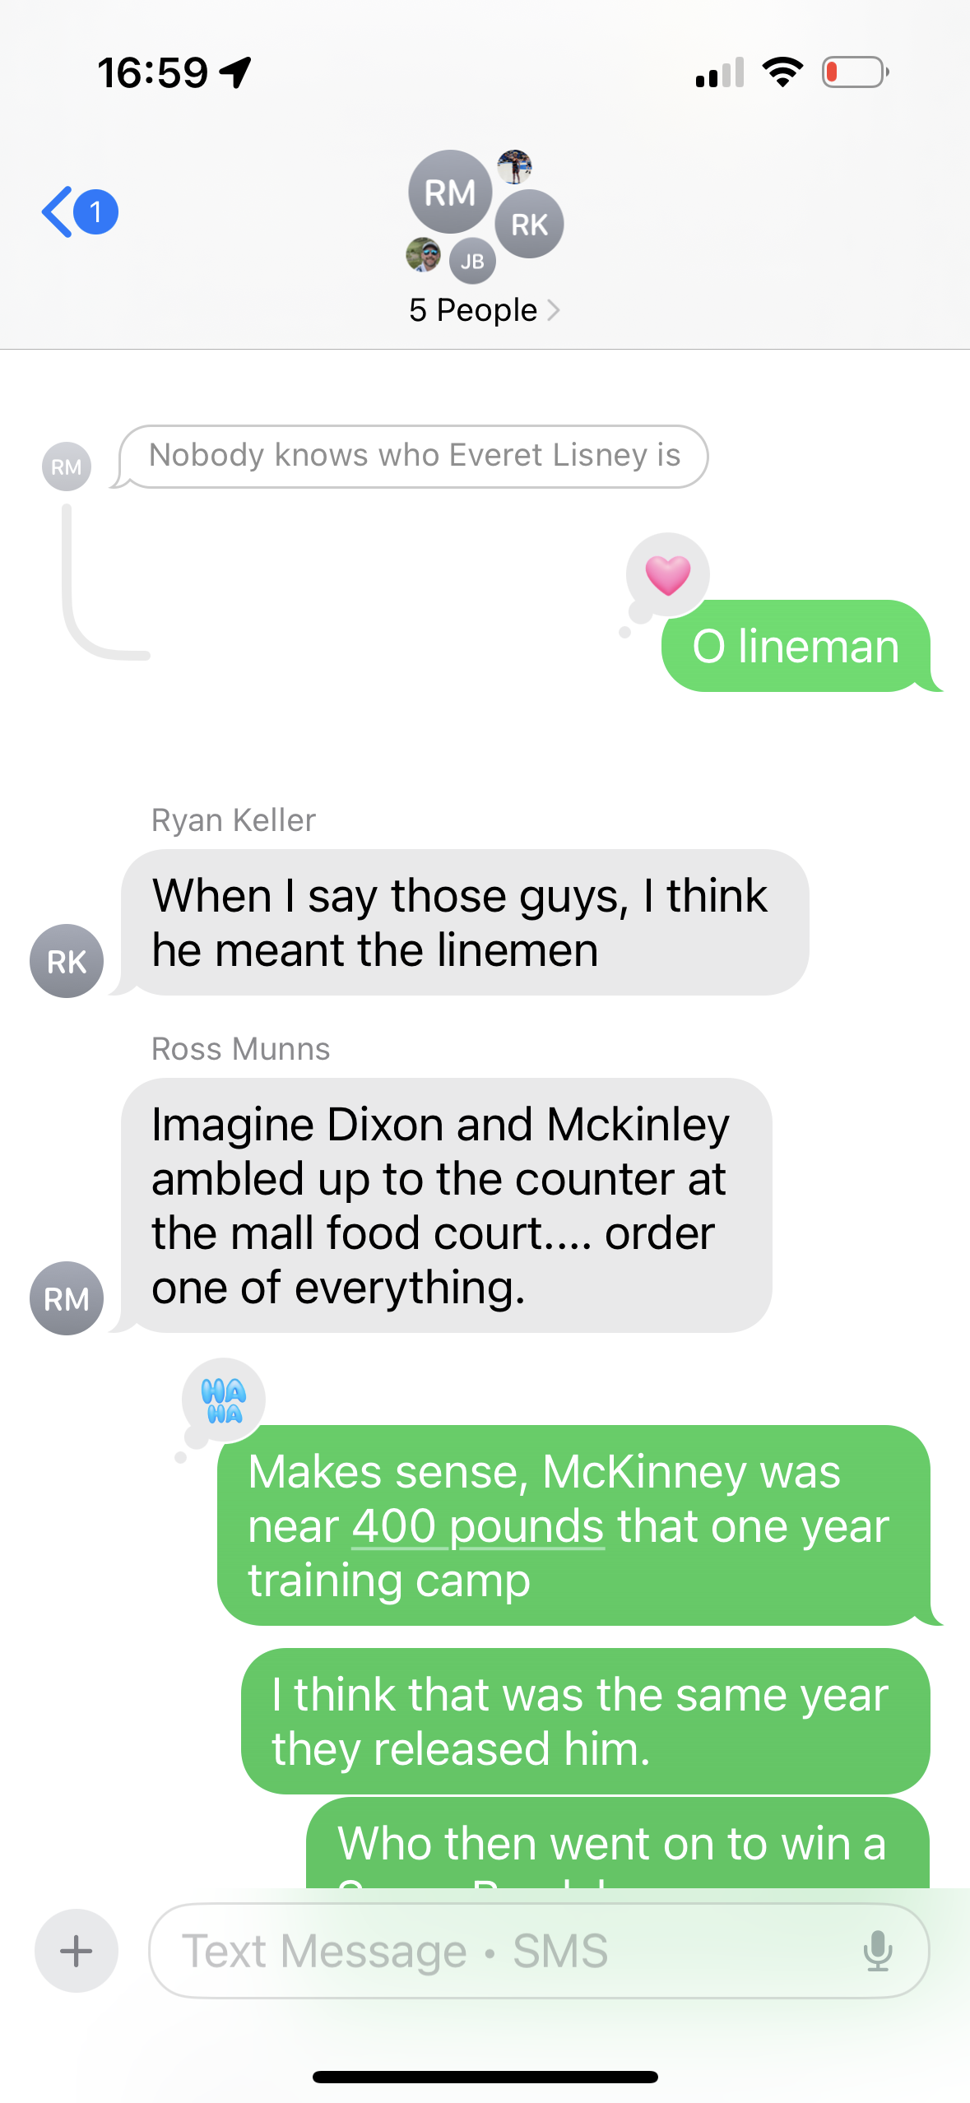Open quoted reply about Everet Lisney
970x2103 pixels.
pyautogui.click(x=414, y=456)
